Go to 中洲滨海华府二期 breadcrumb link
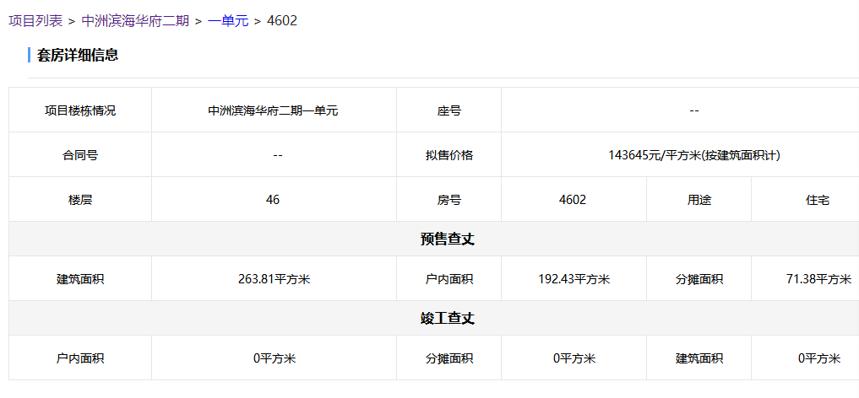Image resolution: width=859 pixels, height=398 pixels. click(135, 20)
